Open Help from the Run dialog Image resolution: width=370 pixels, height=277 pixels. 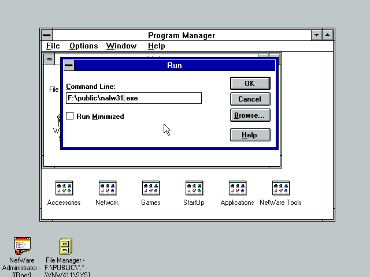(x=250, y=134)
